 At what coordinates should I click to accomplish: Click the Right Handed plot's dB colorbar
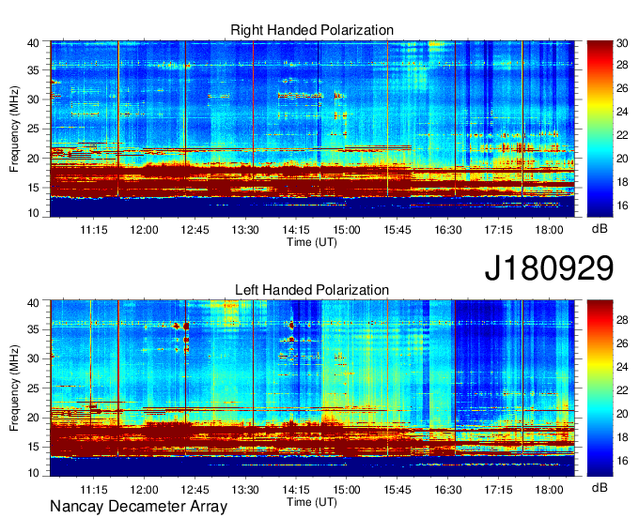point(600,129)
